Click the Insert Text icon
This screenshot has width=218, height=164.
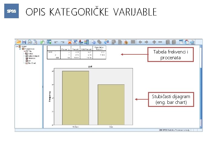193,42
